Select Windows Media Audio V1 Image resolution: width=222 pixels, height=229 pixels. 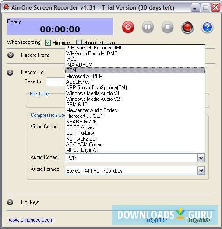click(x=135, y=93)
